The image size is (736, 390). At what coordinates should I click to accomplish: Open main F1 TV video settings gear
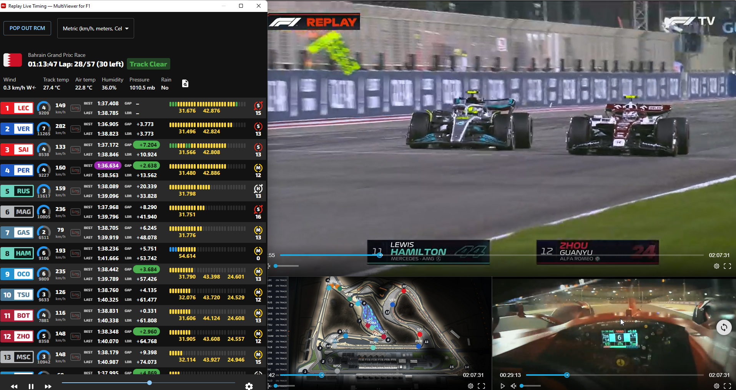(716, 266)
